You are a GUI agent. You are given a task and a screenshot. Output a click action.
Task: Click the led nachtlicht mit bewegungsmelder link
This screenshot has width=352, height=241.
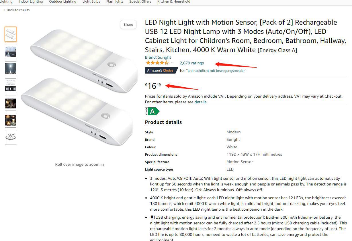coord(216,71)
